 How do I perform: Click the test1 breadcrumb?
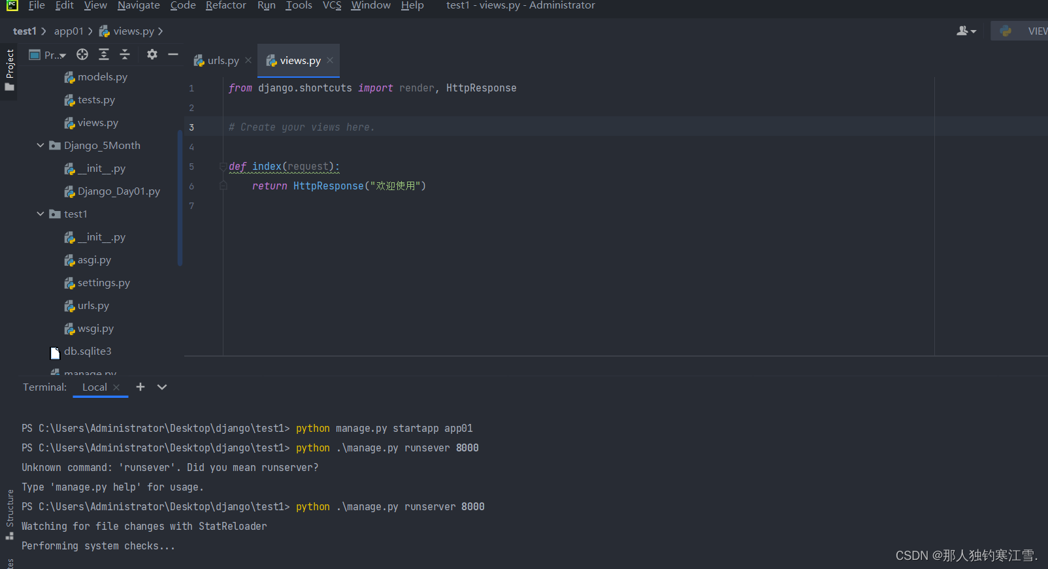point(25,31)
